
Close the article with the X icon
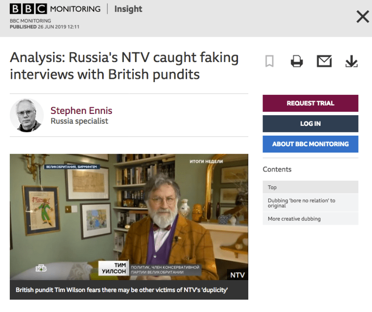(x=362, y=17)
